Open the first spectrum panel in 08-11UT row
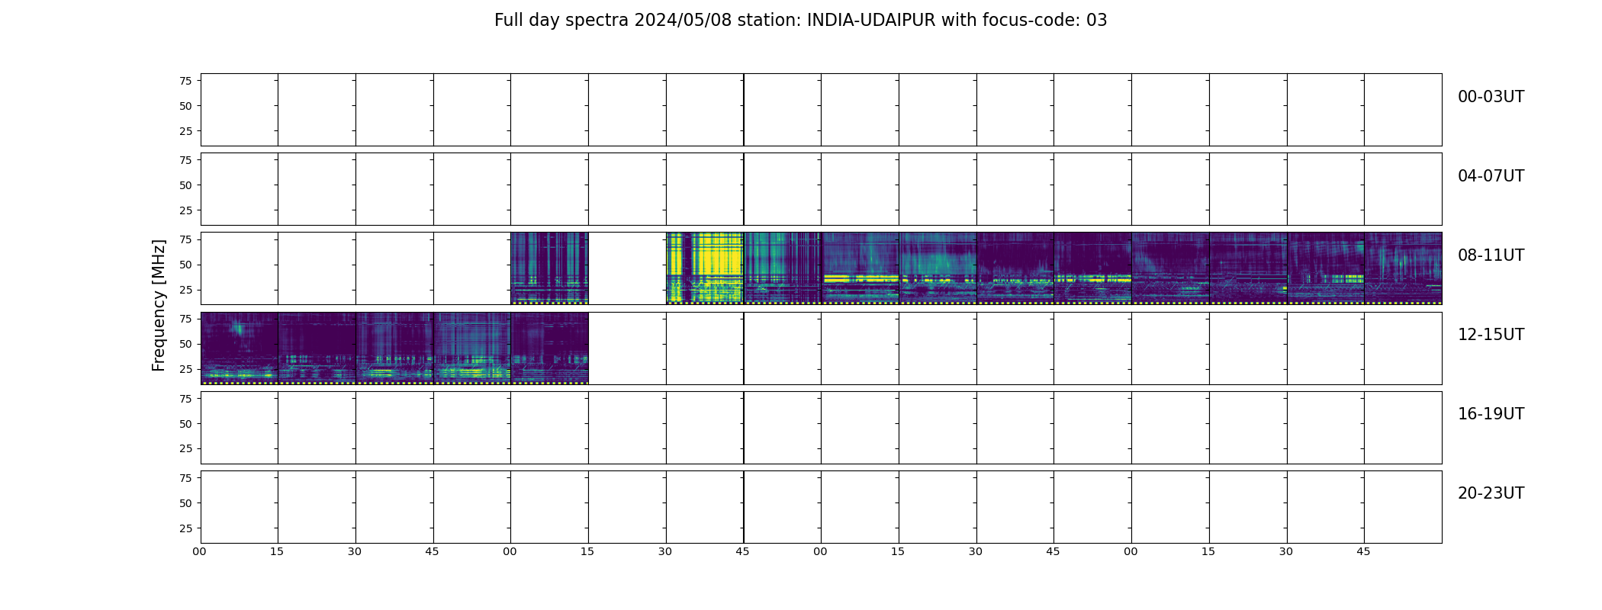The width and height of the screenshot is (1602, 610). (x=549, y=268)
